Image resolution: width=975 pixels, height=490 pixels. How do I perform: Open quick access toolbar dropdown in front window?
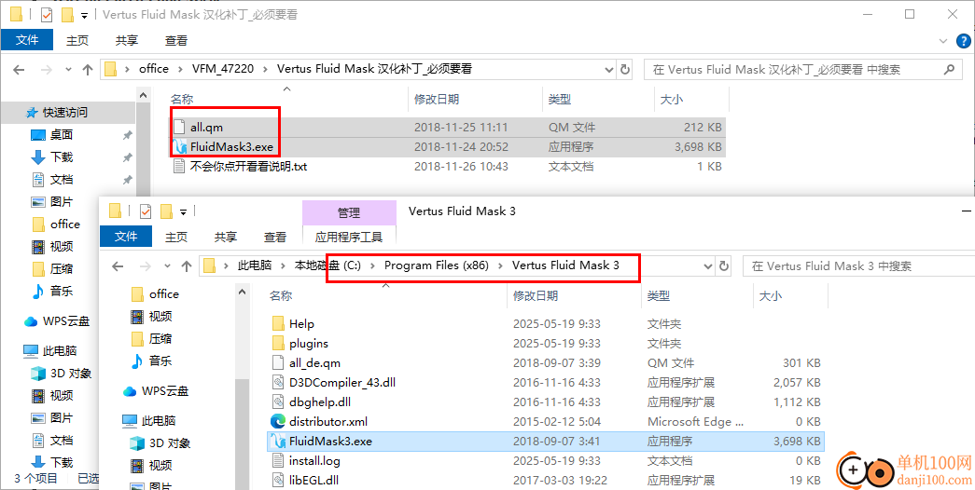click(x=184, y=211)
